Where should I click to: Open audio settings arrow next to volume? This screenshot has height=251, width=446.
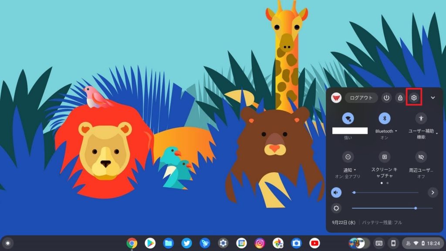tap(432, 193)
